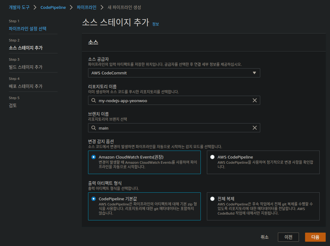Proceed with the 다음 button

pos(315,237)
